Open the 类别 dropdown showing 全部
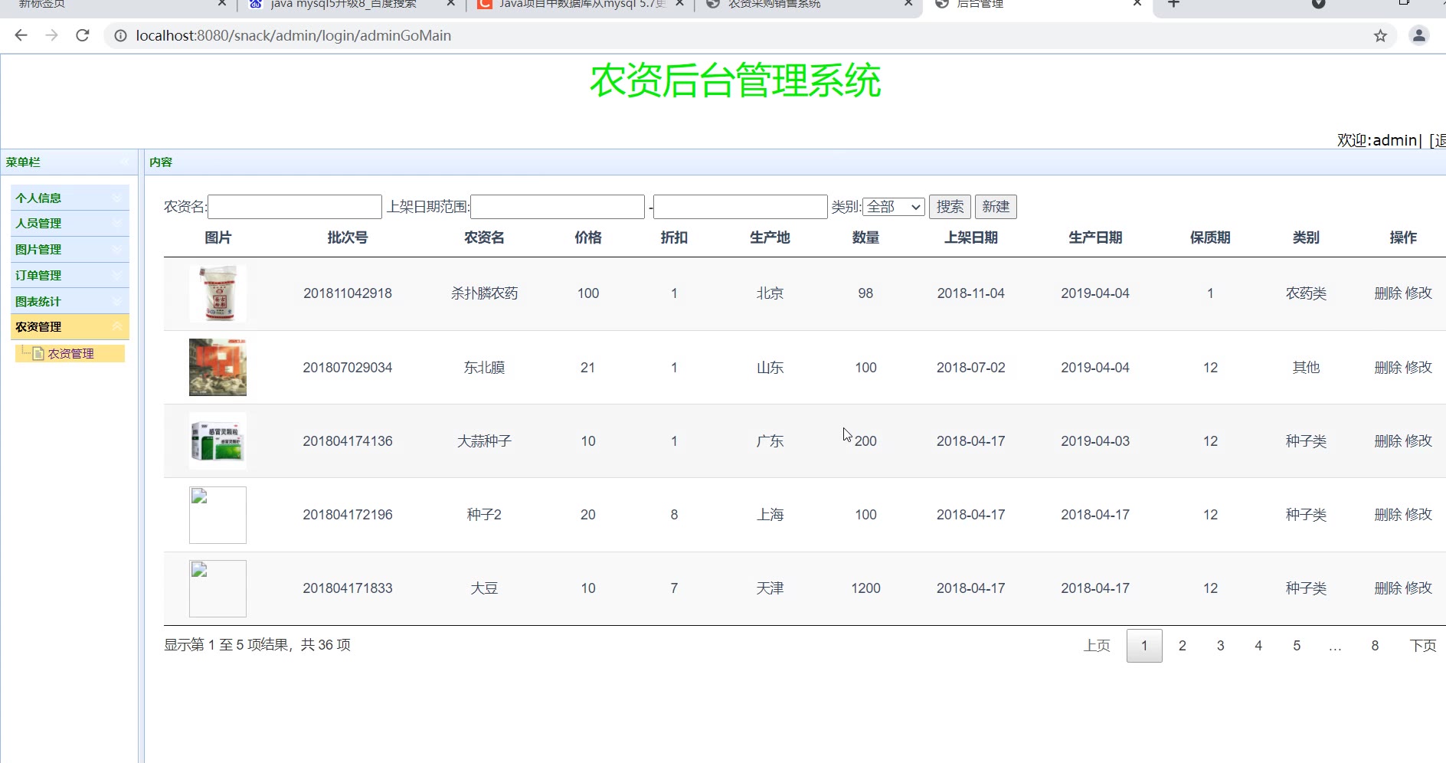 (x=893, y=207)
